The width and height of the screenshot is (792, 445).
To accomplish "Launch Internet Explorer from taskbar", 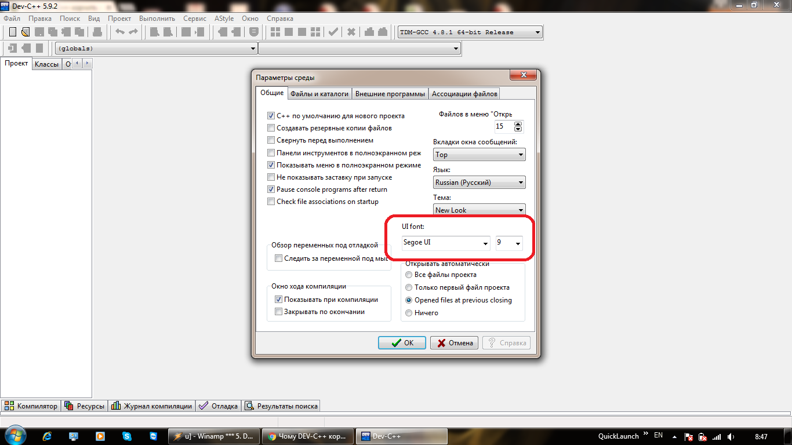I will click(x=48, y=436).
